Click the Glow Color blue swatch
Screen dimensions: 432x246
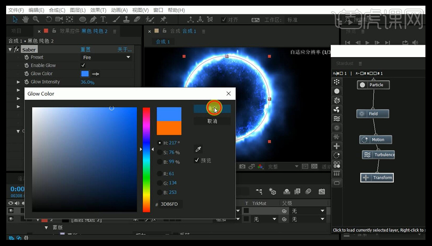[x=85, y=74]
